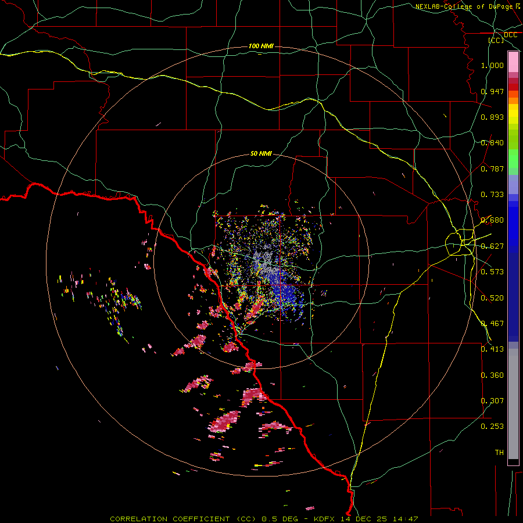Click the 50 NMI range ring label

261,153
